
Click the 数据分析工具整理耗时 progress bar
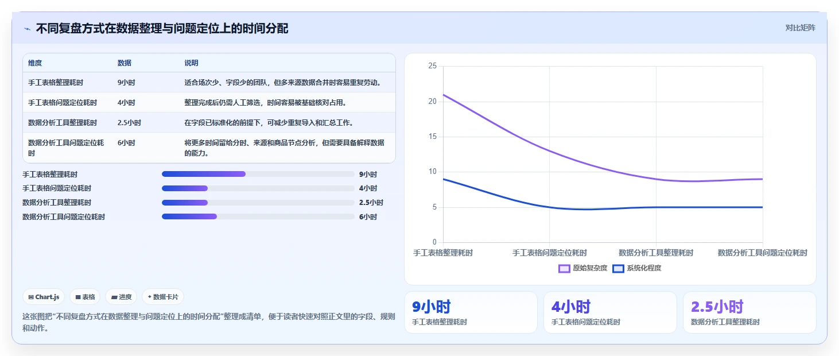[258, 202]
